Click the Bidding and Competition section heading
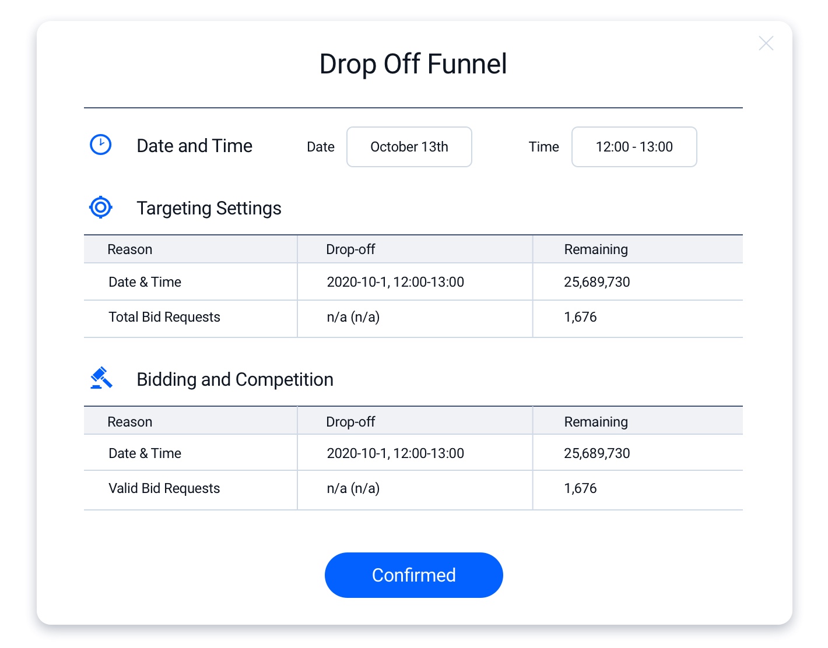Viewport: 828px width, 648px height. coord(235,379)
